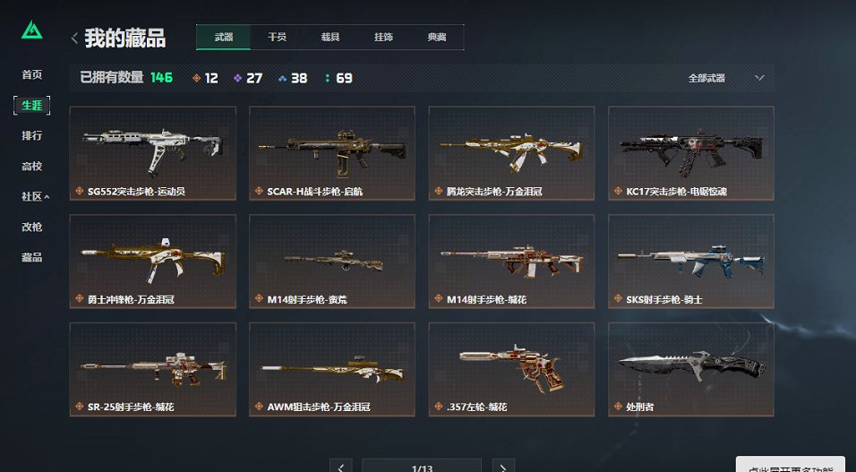Click the purple rarity icon showing 27
This screenshot has height=472, width=856.
[237, 78]
